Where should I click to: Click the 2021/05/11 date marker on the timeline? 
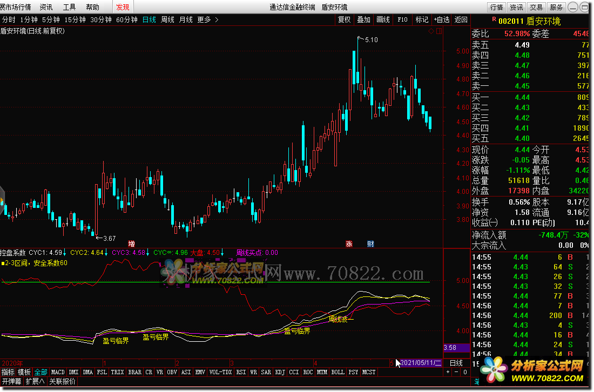point(421,362)
